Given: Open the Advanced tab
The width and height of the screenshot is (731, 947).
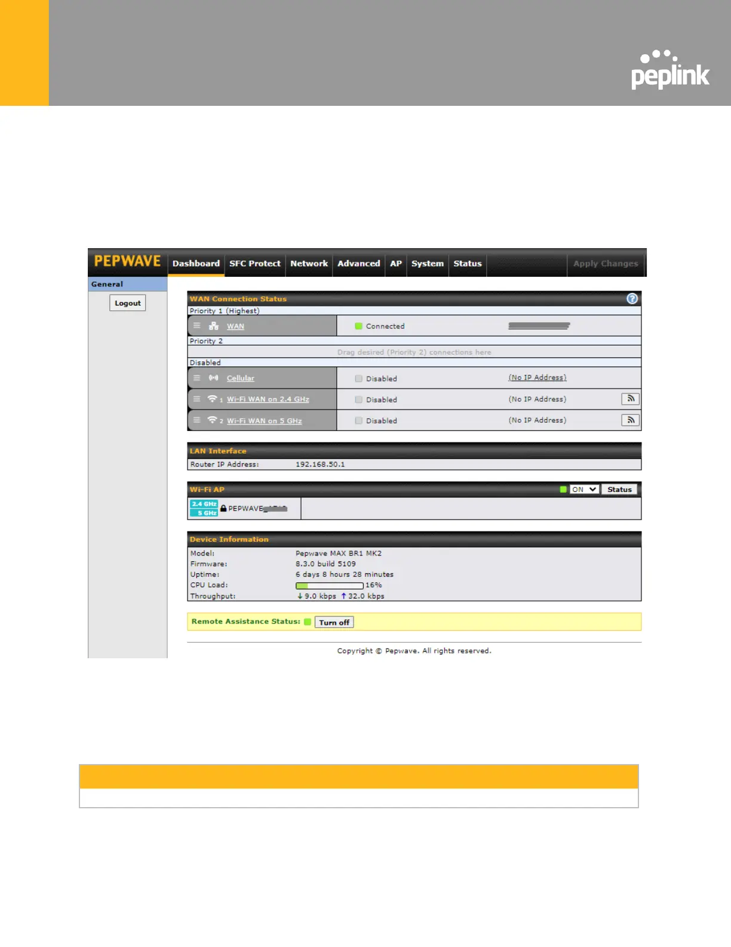Looking at the screenshot, I should click(x=358, y=264).
